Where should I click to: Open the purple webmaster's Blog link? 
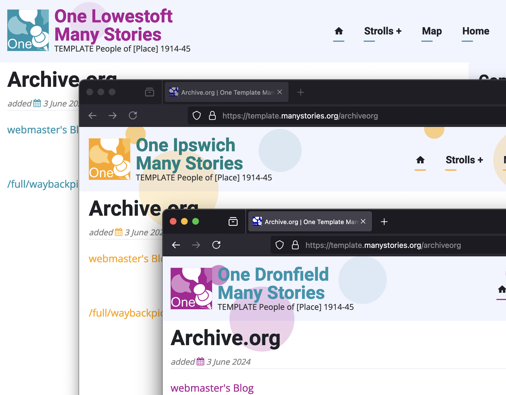212,388
